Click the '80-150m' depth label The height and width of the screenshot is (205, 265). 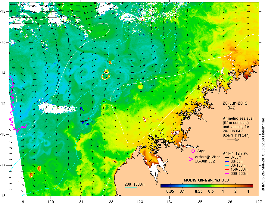(x=238, y=166)
